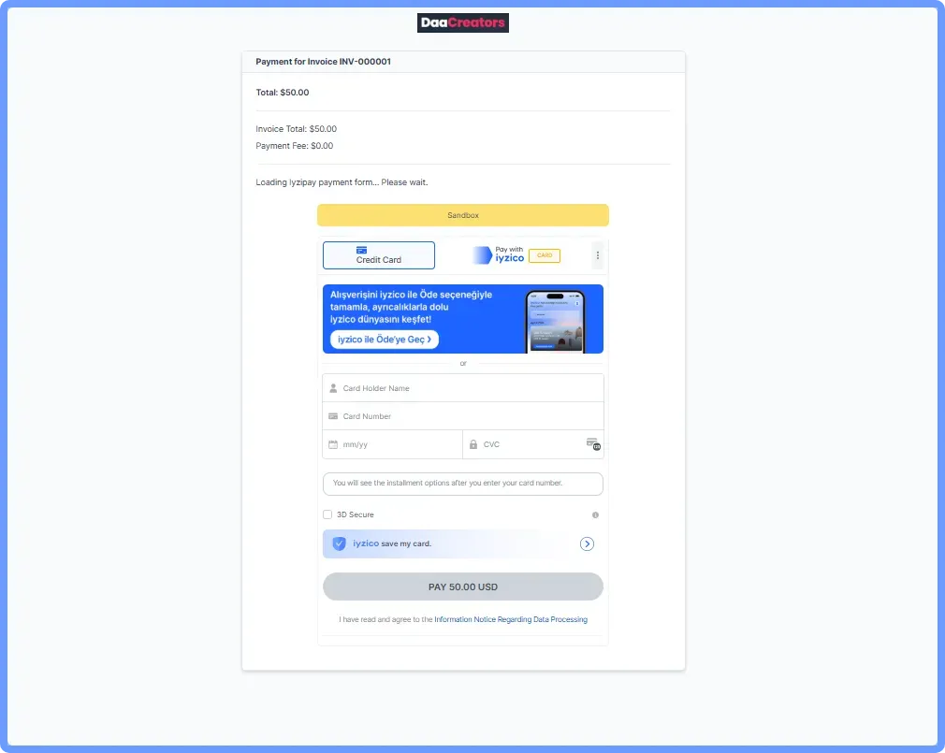945x753 pixels.
Task: Click the card icon in Card Number field
Action: click(x=333, y=416)
